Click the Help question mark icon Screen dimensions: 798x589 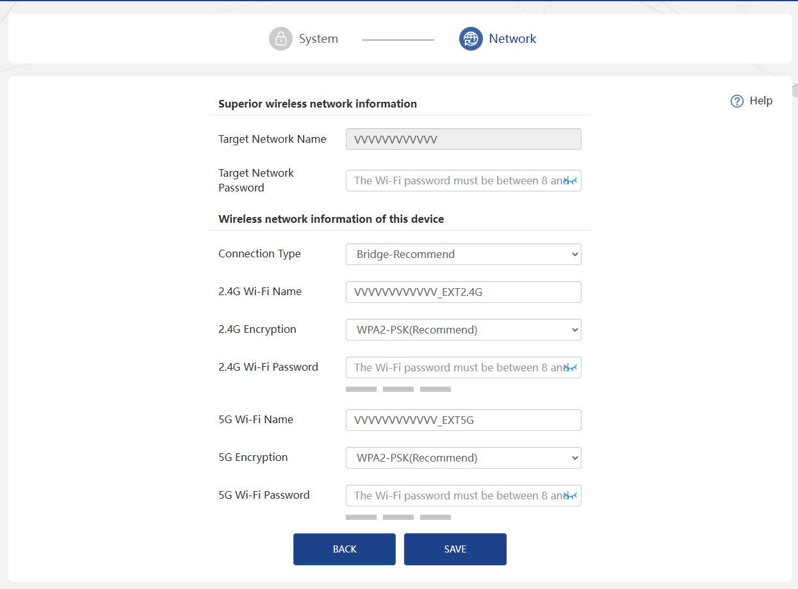pos(737,101)
